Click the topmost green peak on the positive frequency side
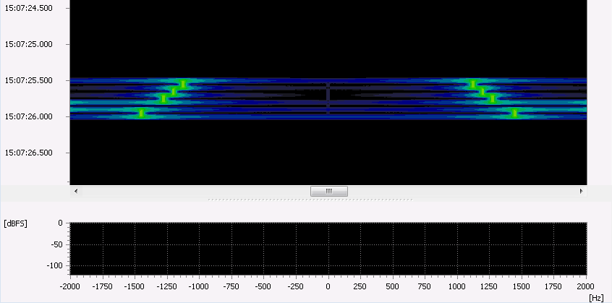Screen dimensions: 612x303 click(x=473, y=84)
